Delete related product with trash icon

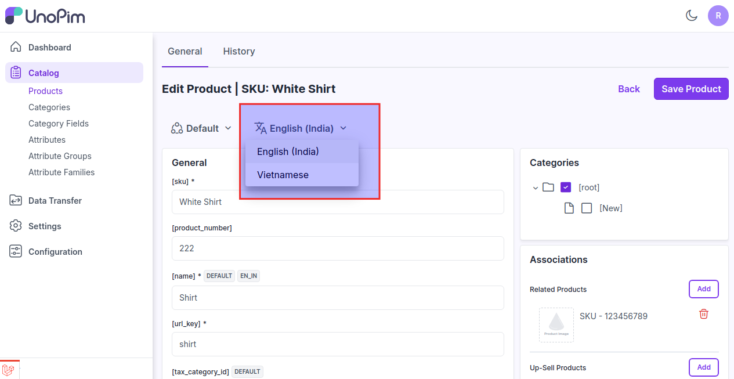(704, 314)
